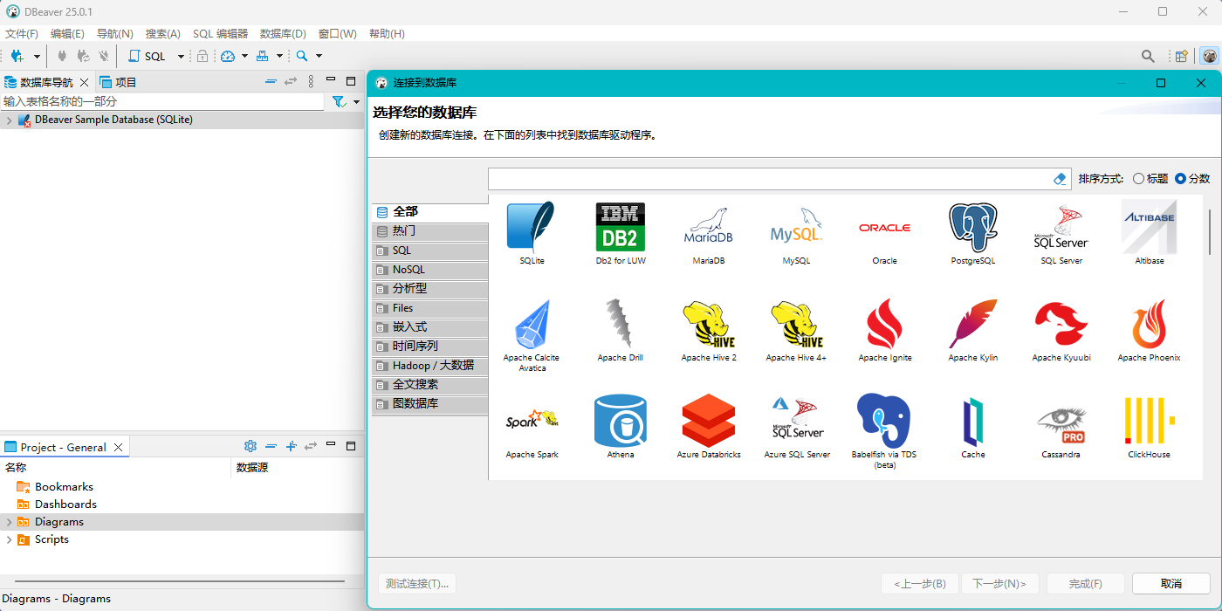This screenshot has height=611, width=1222.
Task: Pick the SQLite feather icon
Action: pos(531,229)
